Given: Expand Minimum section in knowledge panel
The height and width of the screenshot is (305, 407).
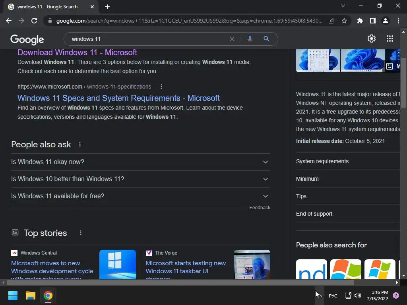Looking at the screenshot, I should pos(348,179).
